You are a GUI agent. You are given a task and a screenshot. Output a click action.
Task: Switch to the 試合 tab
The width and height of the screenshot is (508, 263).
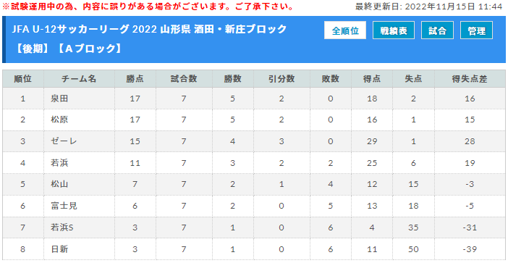pyautogui.click(x=437, y=30)
